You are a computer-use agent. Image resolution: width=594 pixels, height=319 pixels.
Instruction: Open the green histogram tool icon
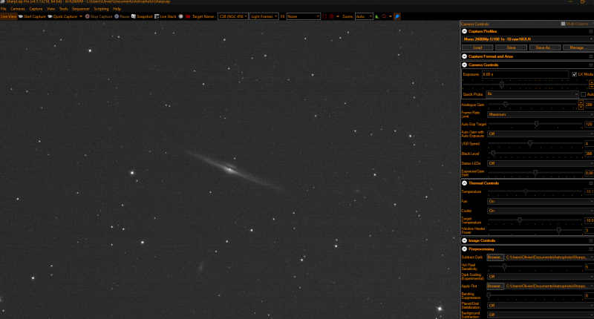377,16
